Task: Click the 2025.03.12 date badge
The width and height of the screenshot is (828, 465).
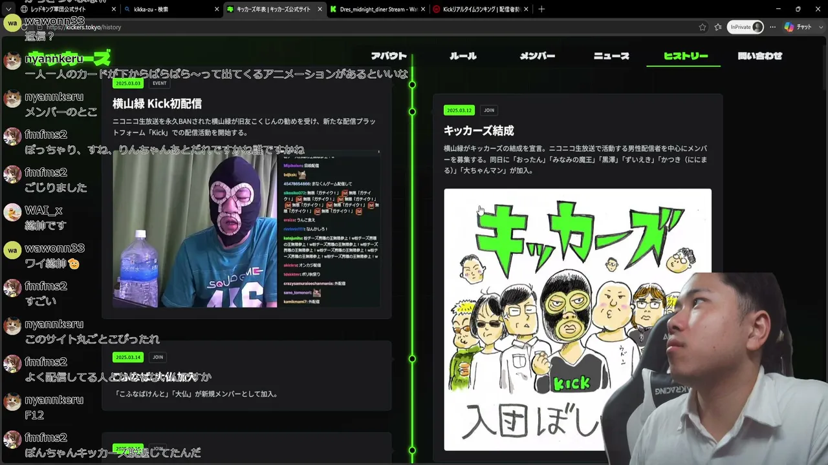Action: tap(459, 110)
